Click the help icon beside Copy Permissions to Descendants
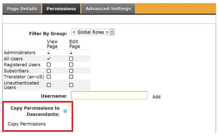219x136 pixels. pos(65,111)
